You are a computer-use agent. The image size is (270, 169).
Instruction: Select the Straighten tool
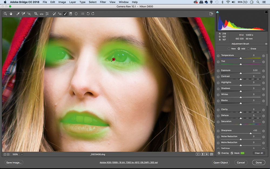[42, 14]
